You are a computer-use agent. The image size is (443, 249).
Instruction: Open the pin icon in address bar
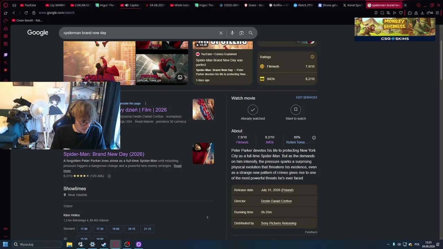click(376, 13)
